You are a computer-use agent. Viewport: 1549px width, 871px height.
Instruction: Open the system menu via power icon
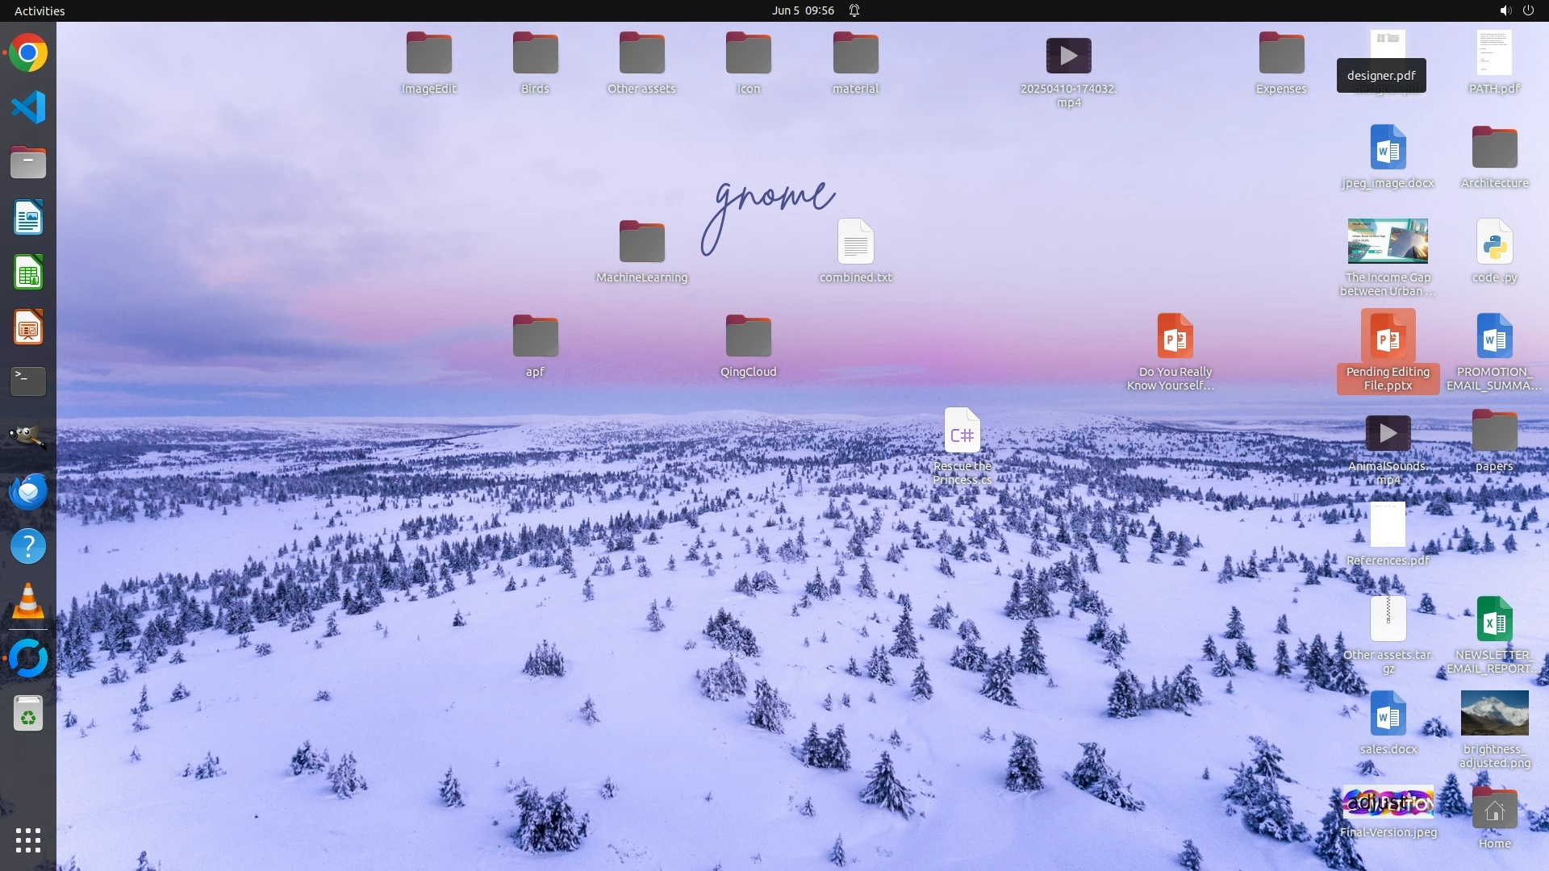[1528, 10]
